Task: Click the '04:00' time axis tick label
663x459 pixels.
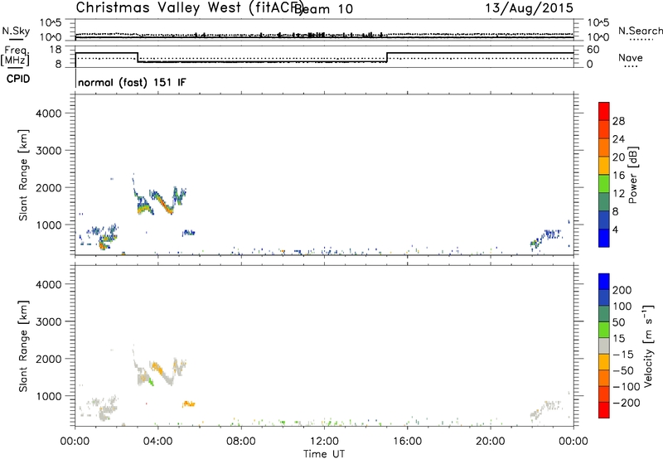Action: [157, 442]
